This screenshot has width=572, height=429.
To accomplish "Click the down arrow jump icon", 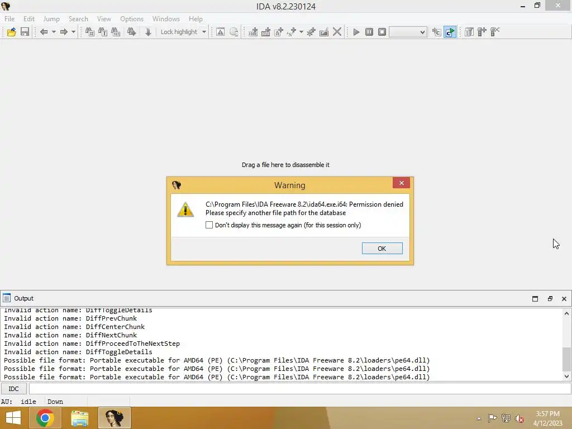I will coord(147,32).
